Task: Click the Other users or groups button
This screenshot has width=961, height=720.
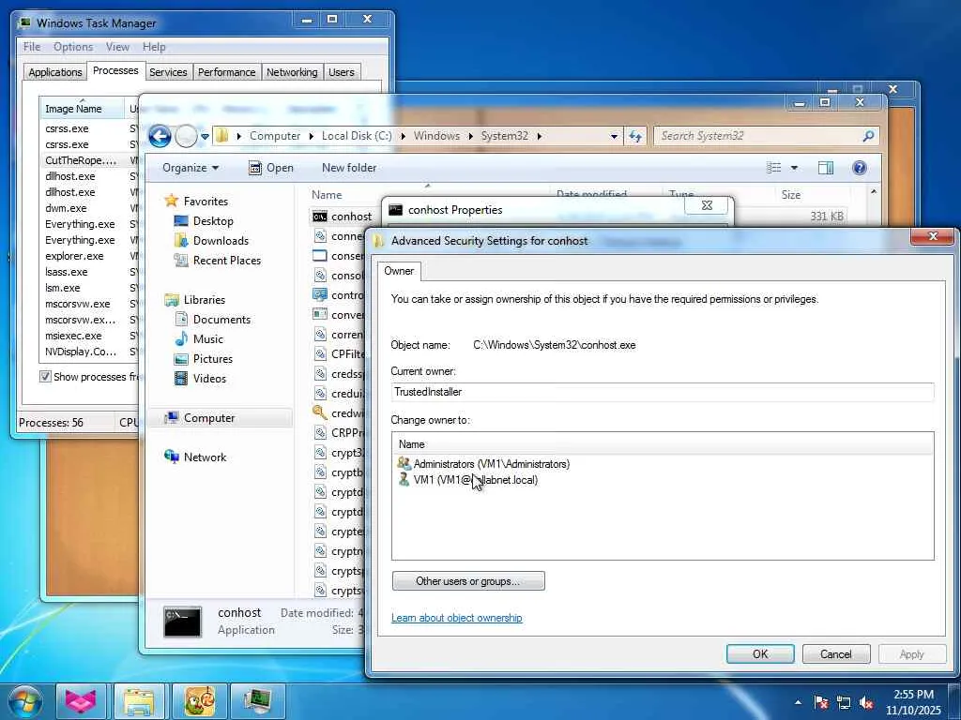Action: [x=468, y=581]
